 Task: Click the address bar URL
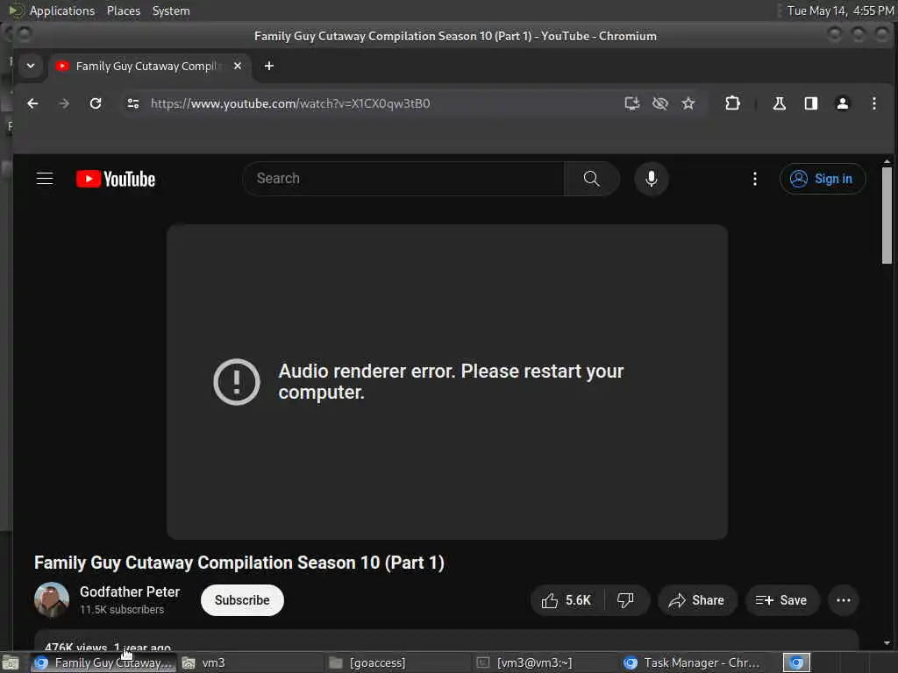tap(289, 103)
